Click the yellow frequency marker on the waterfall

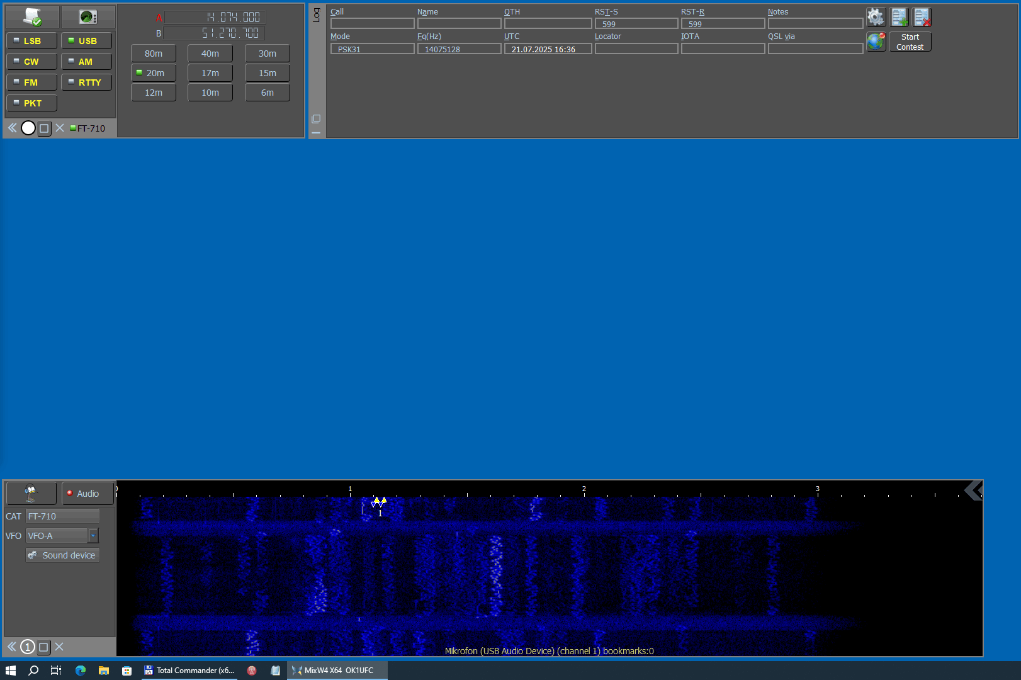pyautogui.click(x=378, y=502)
